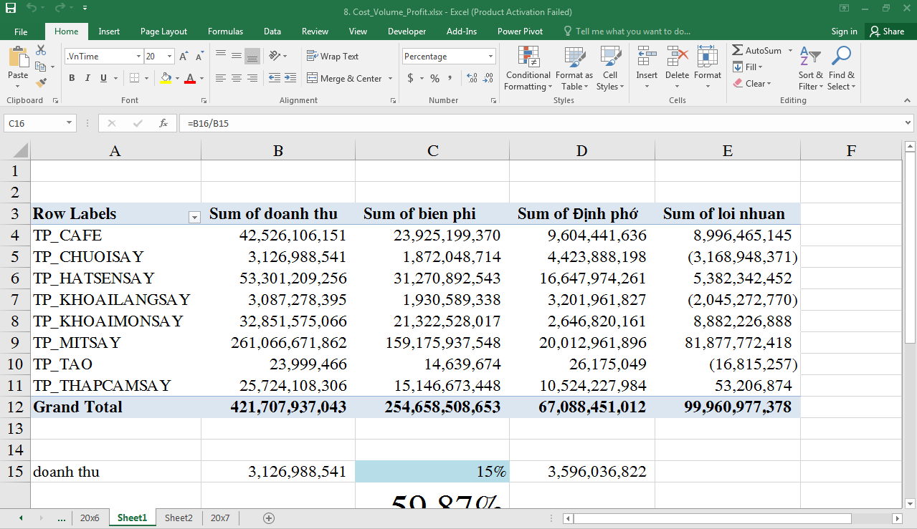Switch to the Power Pivot tab
Image resolution: width=917 pixels, height=529 pixels.
[x=521, y=31]
